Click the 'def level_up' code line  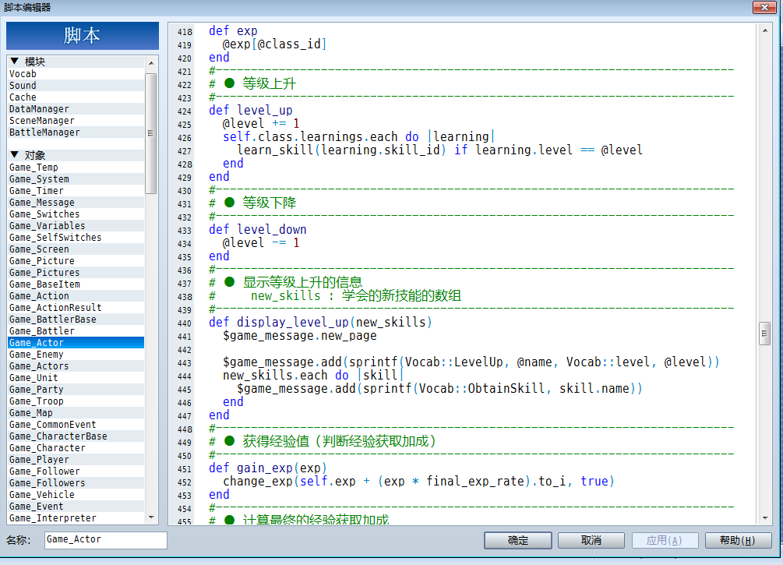click(251, 111)
